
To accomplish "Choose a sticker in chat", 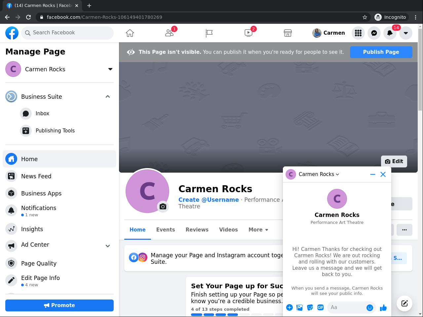I will pos(310,308).
